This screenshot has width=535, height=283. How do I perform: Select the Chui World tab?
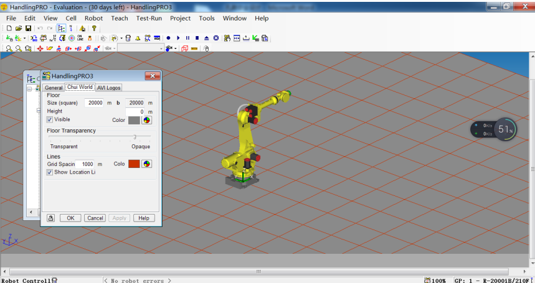[x=80, y=87]
